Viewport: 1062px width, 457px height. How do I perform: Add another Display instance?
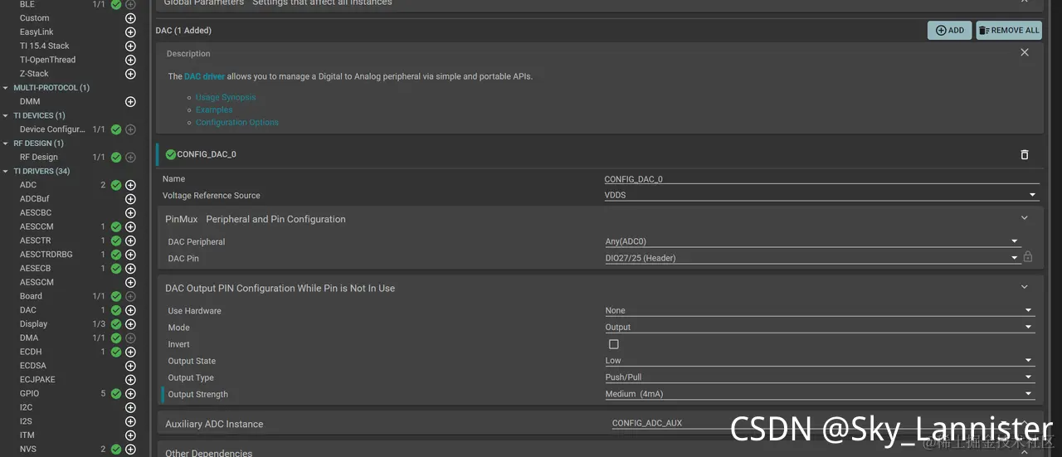click(x=130, y=324)
